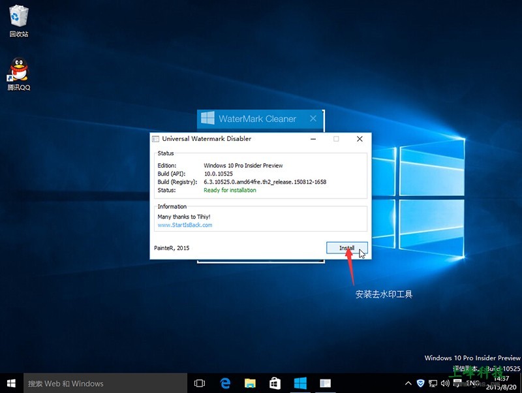The width and height of the screenshot is (522, 393).
Task: Close the Universal Watermark Disabler dialog
Action: click(360, 139)
